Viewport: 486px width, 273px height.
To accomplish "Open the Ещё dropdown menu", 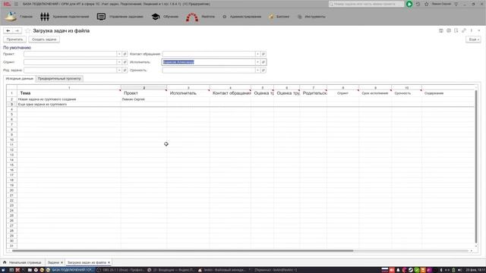I will coord(473,39).
